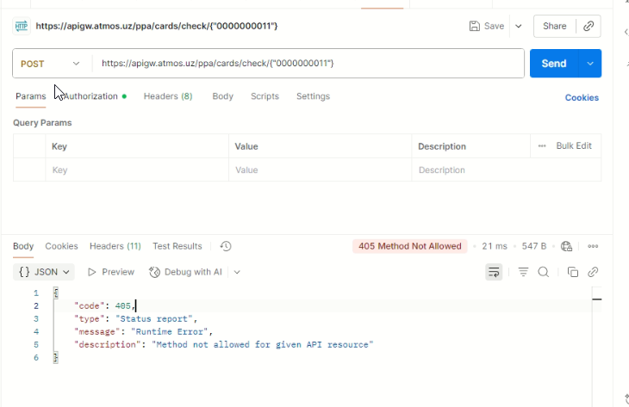Expand the Save options arrow
629x407 pixels.
coord(519,26)
